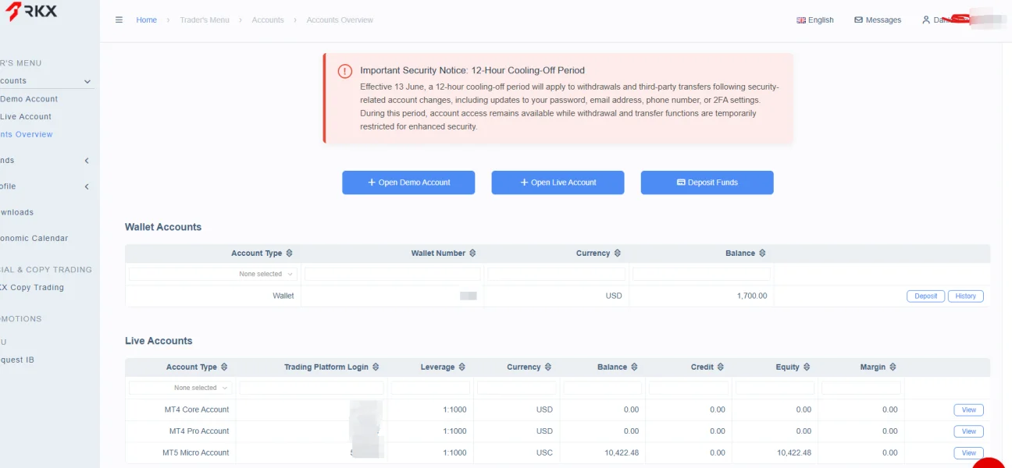Open the Messages envelope icon
This screenshot has height=468, width=1012.
click(859, 19)
